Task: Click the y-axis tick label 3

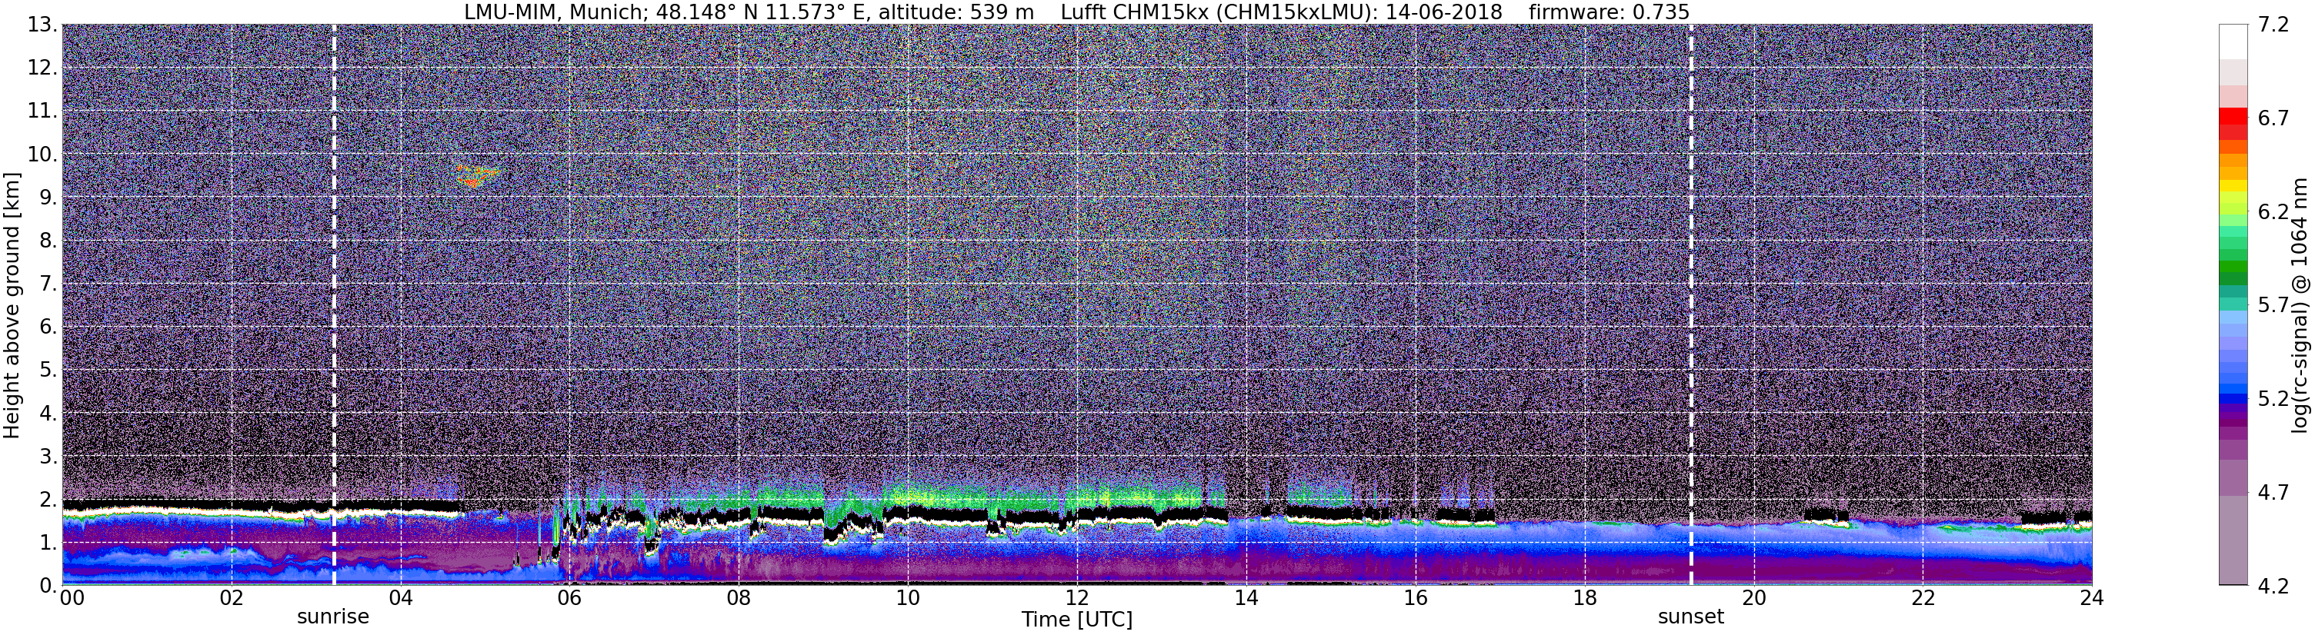Action: point(48,457)
